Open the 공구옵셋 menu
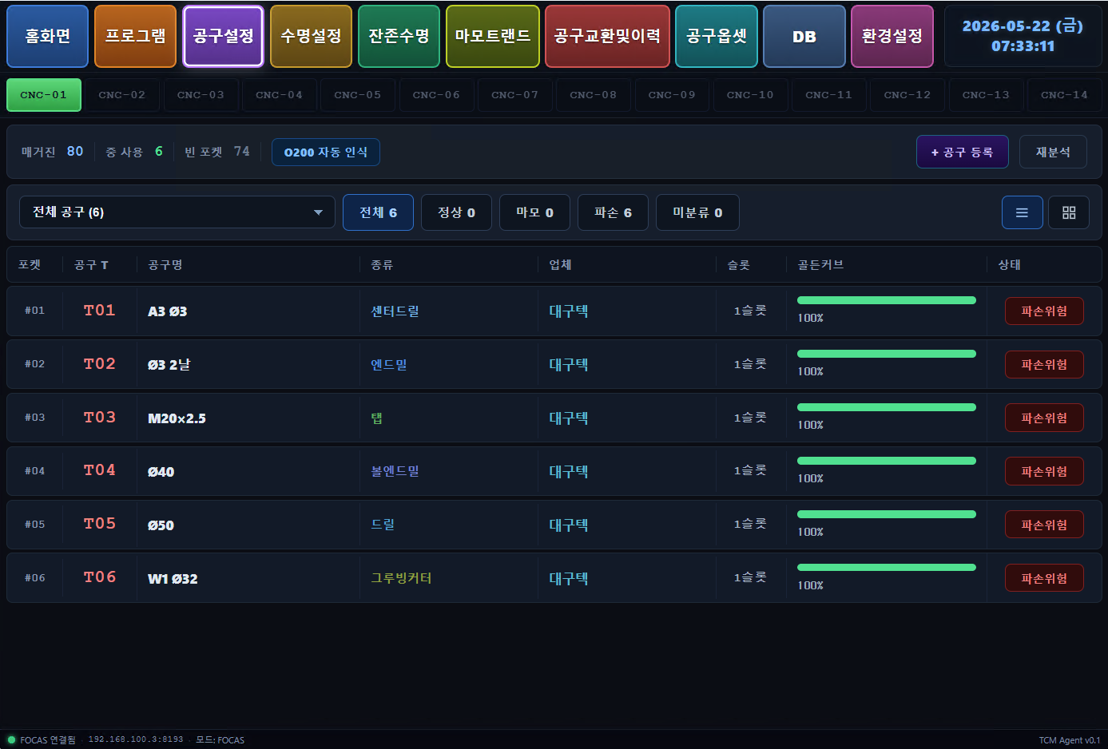Viewport: 1108px width, 749px height. click(717, 36)
